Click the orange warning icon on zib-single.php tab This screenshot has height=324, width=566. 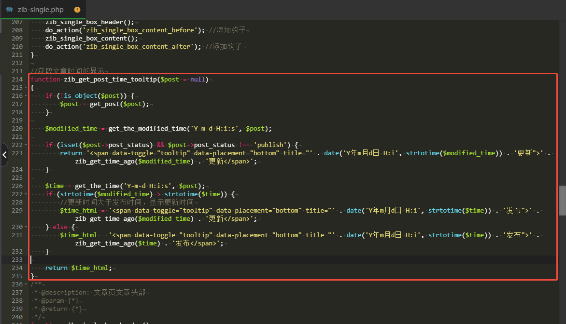pyautogui.click(x=77, y=10)
